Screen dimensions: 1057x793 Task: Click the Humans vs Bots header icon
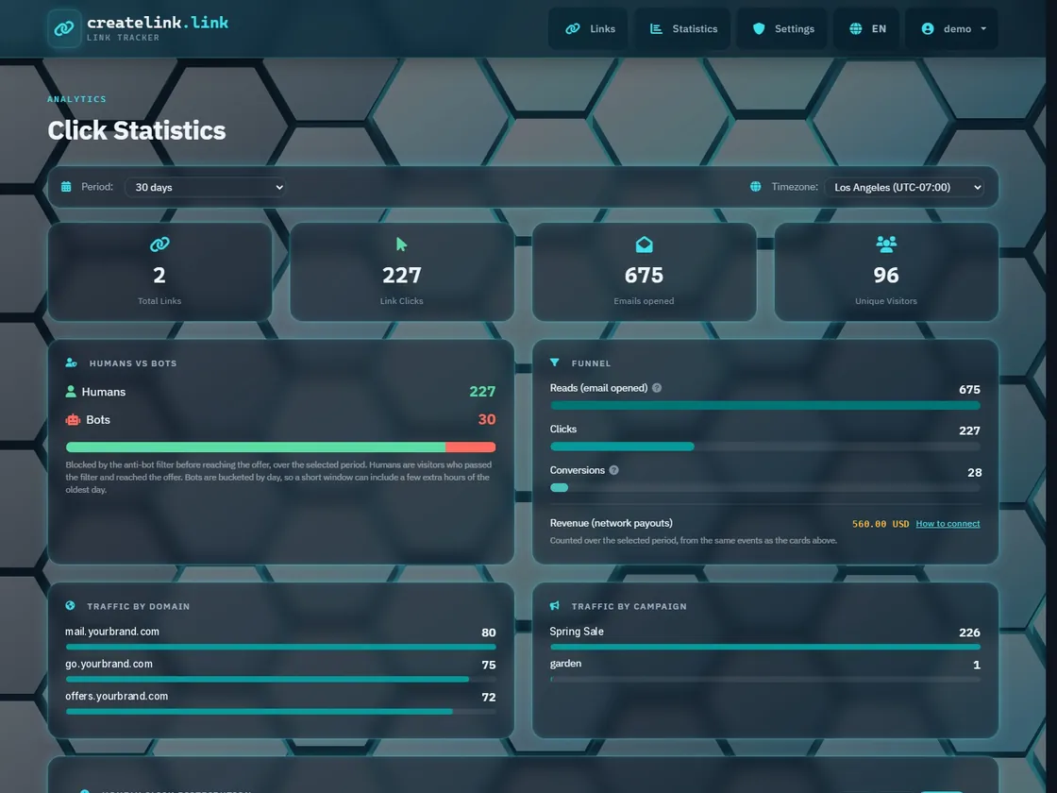(x=71, y=363)
